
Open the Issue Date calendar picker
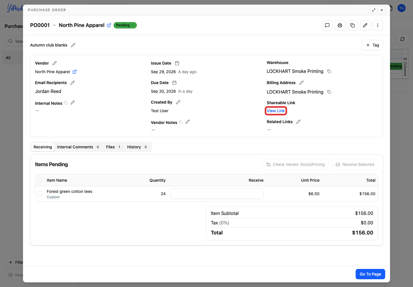click(177, 63)
